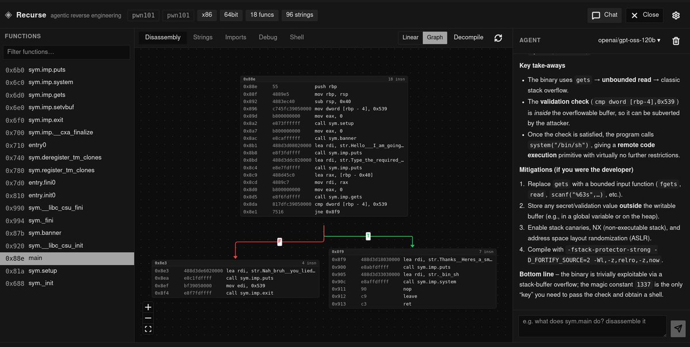Select function entry.init0

(x=67, y=196)
